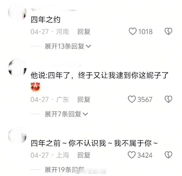
Task: Reply to the 河南 comment
Action: pos(84,32)
